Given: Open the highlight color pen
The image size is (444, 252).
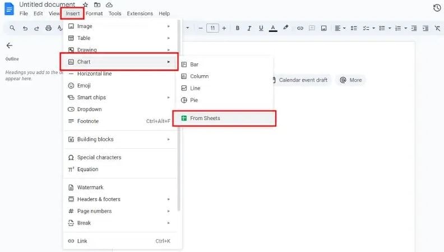Looking at the screenshot, I should (286, 28).
